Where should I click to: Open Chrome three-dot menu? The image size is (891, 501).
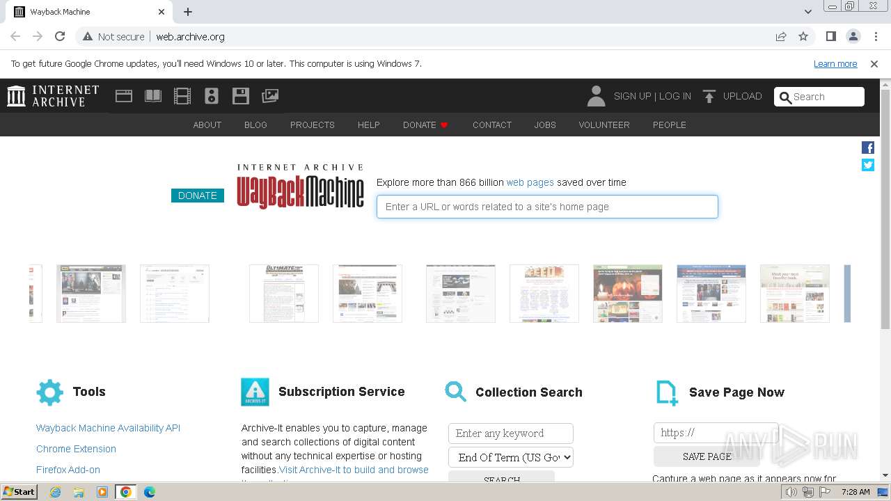click(x=876, y=36)
